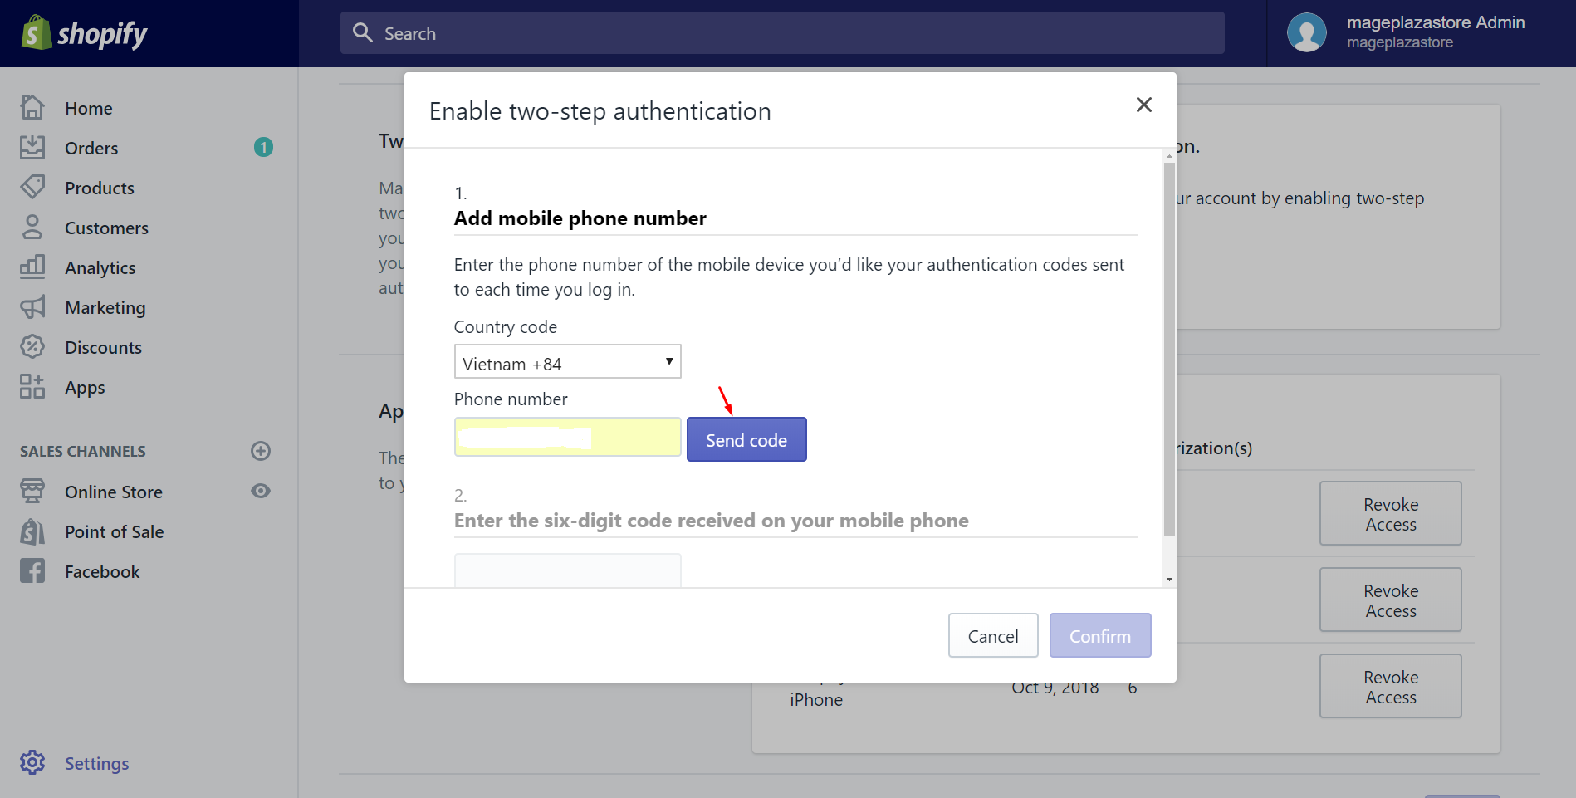Image resolution: width=1576 pixels, height=798 pixels.
Task: Open Point of Sale channel
Action: click(115, 531)
